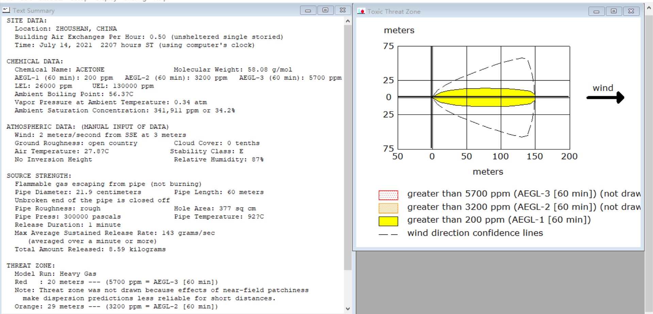Click the Text Summary window icon

6,10
